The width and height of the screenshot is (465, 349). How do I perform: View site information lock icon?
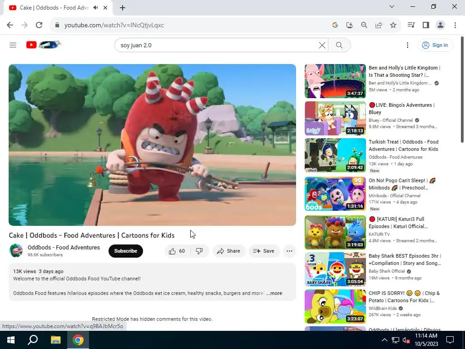click(57, 25)
